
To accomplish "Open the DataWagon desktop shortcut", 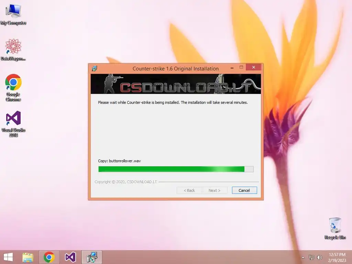I will point(13,49).
